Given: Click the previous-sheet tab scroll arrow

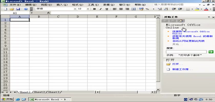Looking at the screenshot, I should pyautogui.click(x=7, y=92).
